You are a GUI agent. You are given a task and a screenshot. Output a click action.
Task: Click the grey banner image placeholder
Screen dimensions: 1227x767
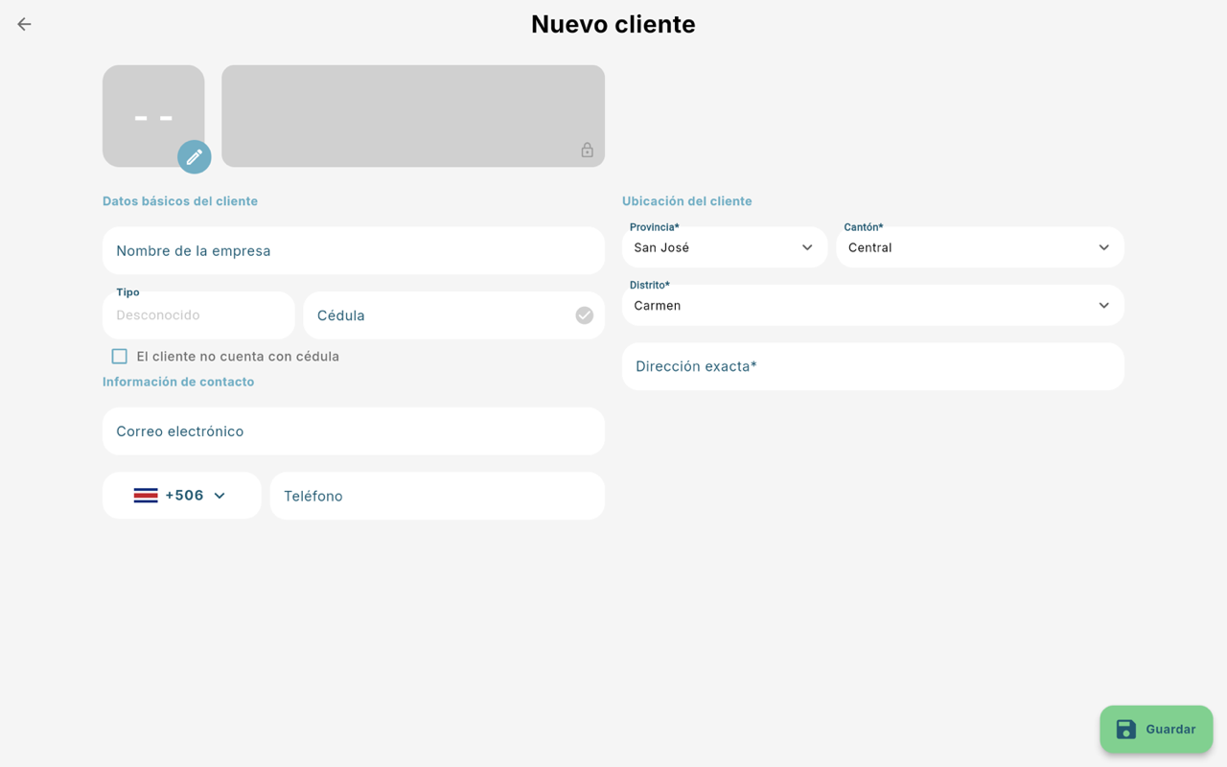tap(413, 116)
